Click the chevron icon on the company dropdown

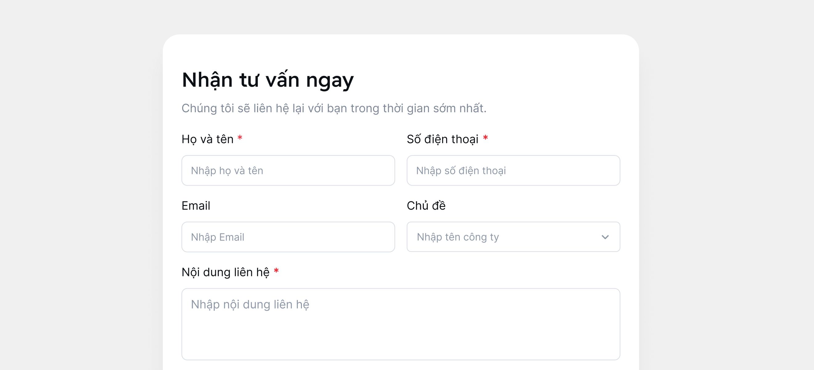click(606, 237)
